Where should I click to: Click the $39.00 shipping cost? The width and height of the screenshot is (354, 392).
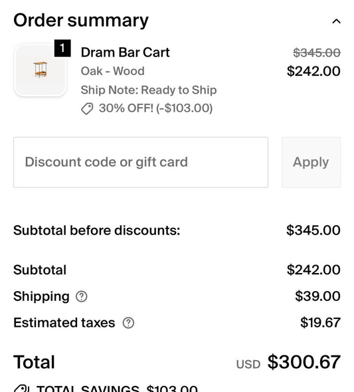[x=317, y=296]
